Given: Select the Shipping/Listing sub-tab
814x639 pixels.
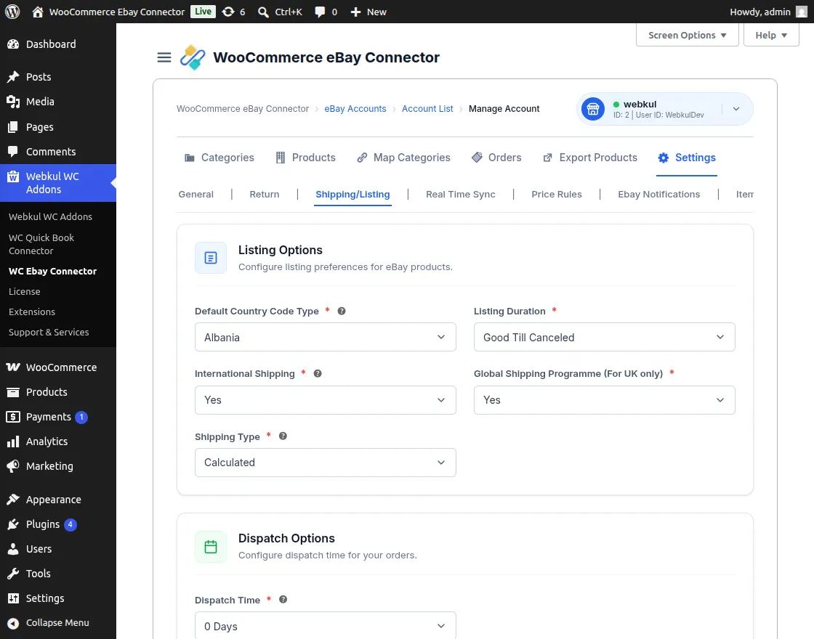Looking at the screenshot, I should click(x=352, y=195).
